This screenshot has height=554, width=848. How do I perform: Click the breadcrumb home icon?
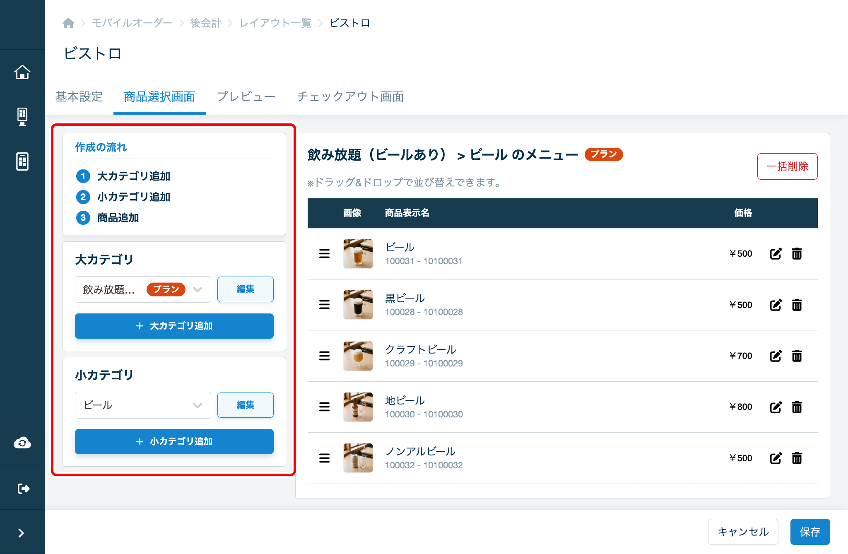coord(68,23)
